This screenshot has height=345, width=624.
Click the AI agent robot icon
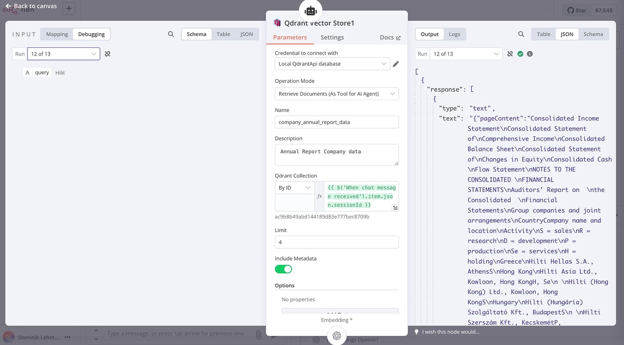(311, 11)
